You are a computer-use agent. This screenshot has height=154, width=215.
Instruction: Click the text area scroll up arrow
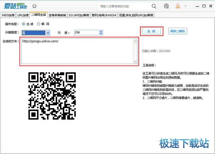click(135, 41)
